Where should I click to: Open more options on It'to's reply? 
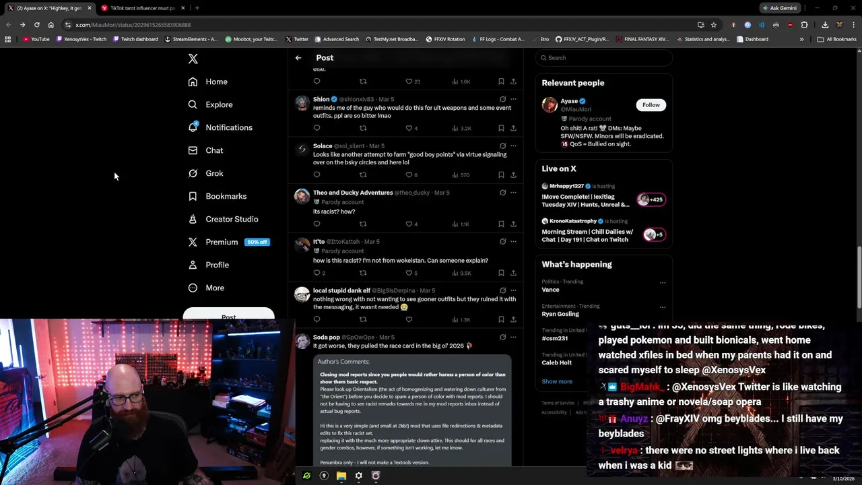(513, 241)
